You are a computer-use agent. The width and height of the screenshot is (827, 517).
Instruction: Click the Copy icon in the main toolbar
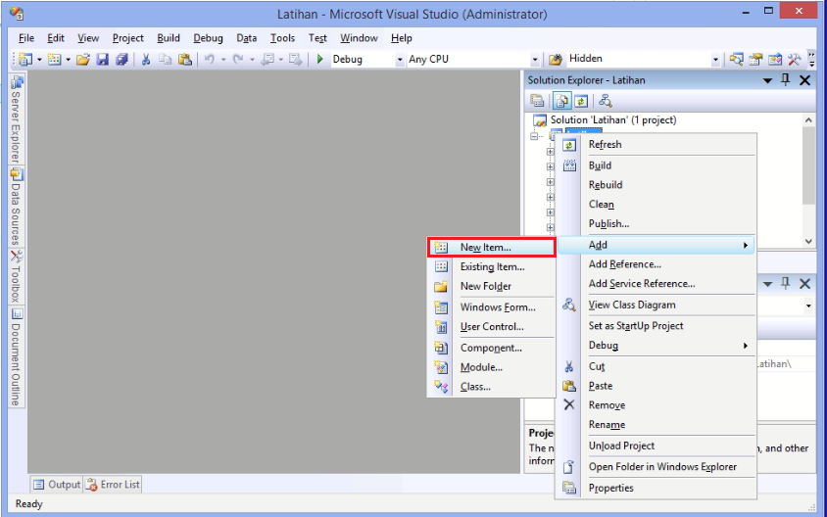click(x=165, y=59)
